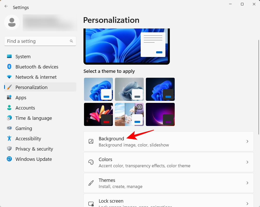
Task: Open Network & internet settings icon
Action: [9, 77]
